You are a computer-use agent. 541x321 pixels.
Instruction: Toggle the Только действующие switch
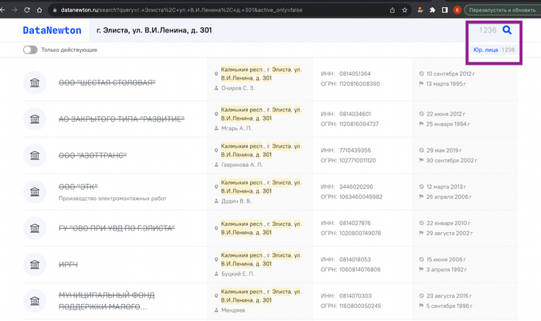[30, 50]
